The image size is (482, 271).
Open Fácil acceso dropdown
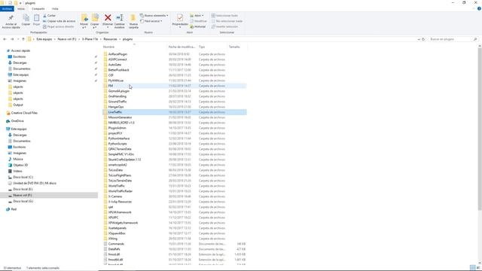(x=151, y=21)
